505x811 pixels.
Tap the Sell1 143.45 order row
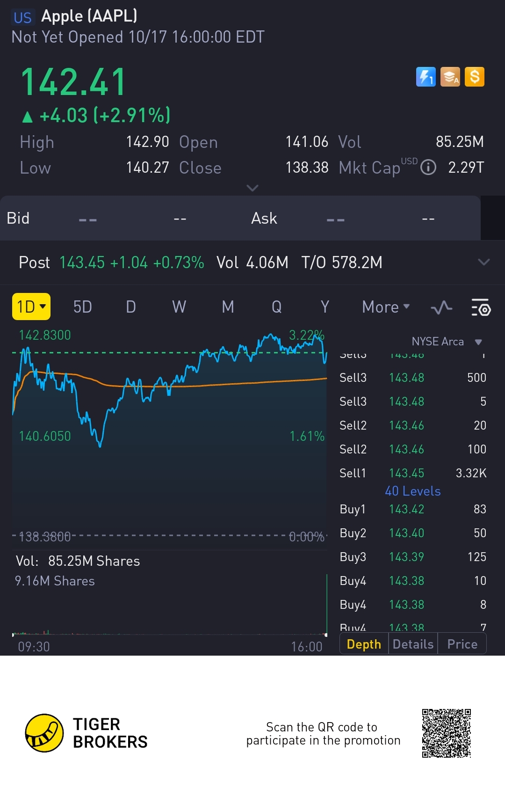(412, 473)
